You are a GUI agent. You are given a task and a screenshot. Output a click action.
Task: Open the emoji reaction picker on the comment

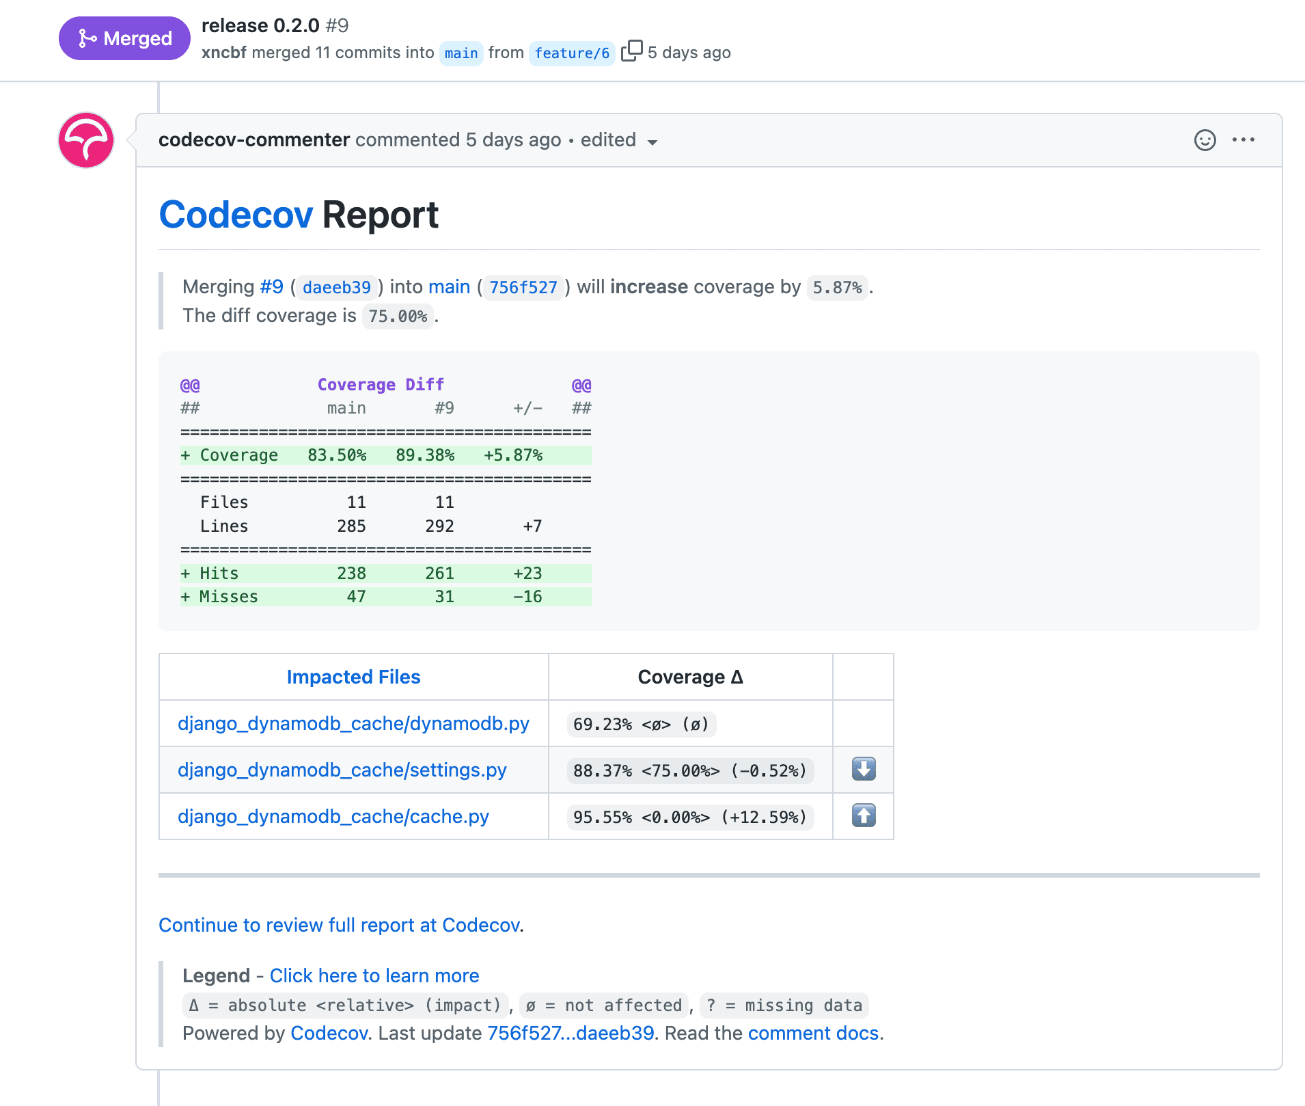[x=1205, y=140]
